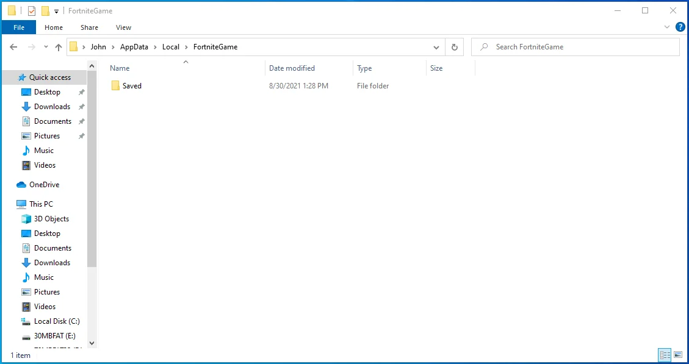The height and width of the screenshot is (364, 689).
Task: Click navigation pane scroll up arrow
Action: pyautogui.click(x=92, y=66)
